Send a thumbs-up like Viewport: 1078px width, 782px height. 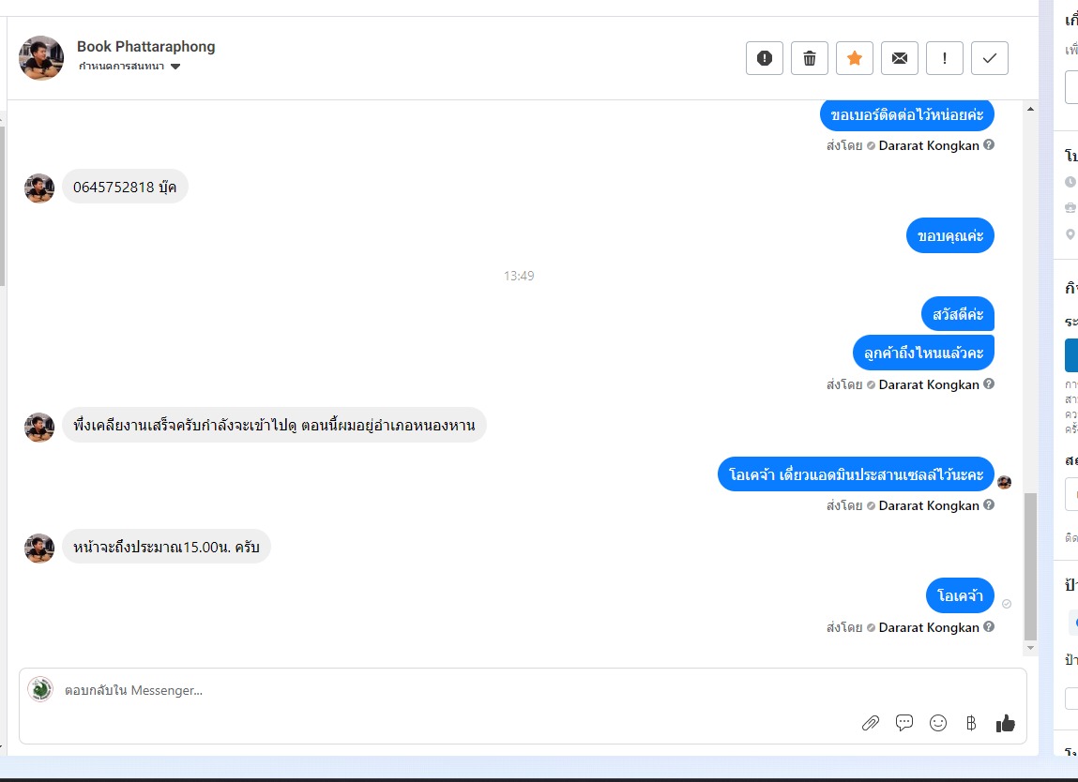tap(1005, 723)
